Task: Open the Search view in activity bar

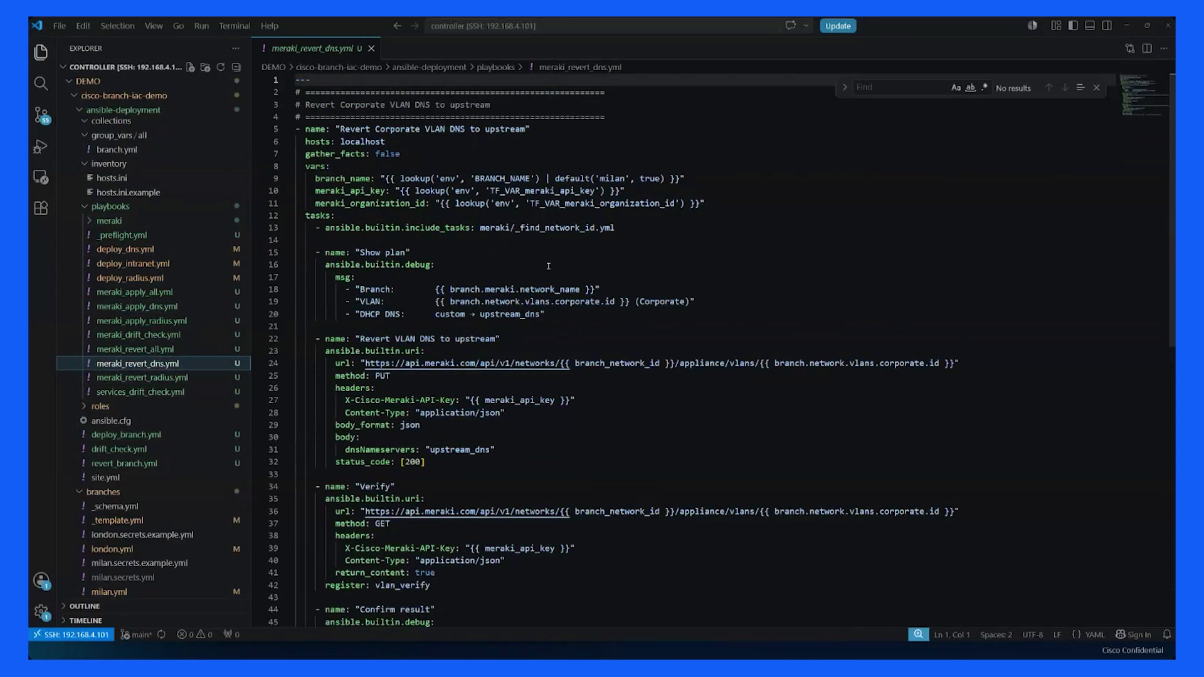Action: click(41, 83)
